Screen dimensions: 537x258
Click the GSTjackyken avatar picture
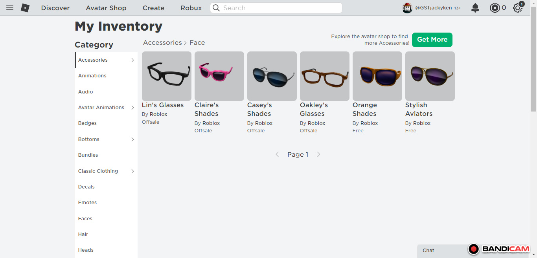pos(407,8)
